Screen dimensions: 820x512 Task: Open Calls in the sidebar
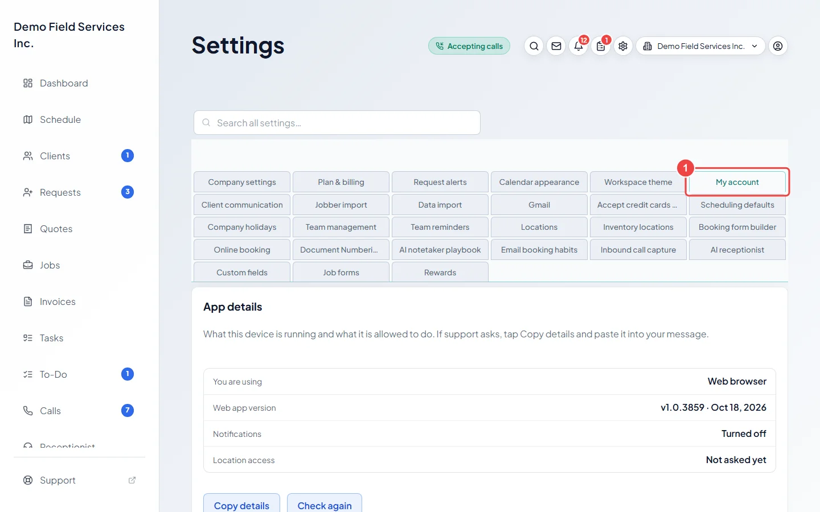(79, 411)
